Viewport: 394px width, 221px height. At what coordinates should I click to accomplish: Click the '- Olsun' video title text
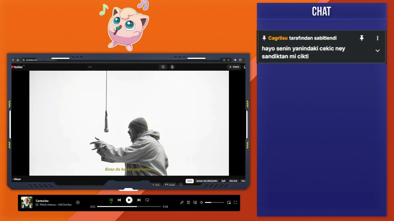pos(17,179)
